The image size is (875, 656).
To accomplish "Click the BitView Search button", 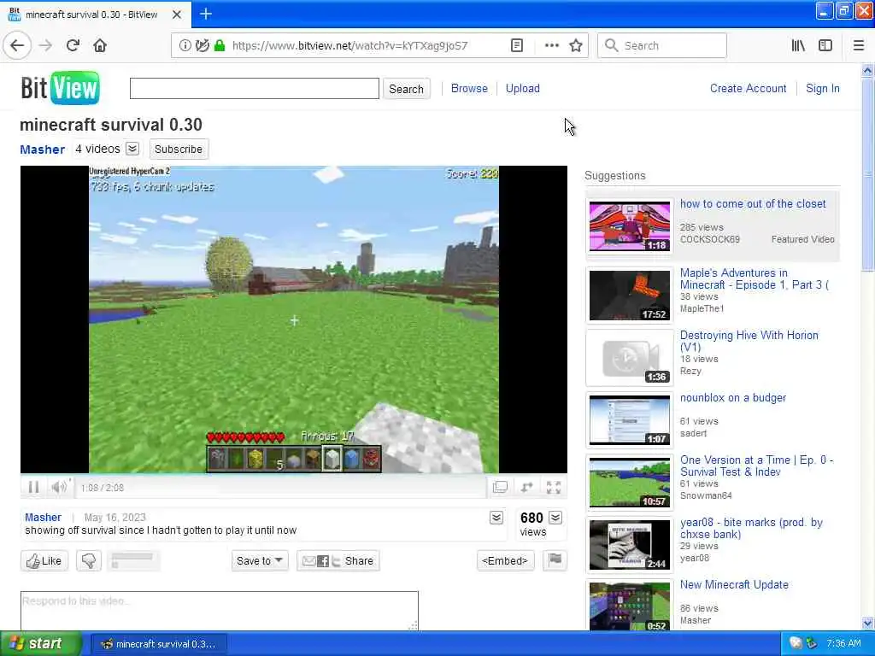I will point(406,89).
